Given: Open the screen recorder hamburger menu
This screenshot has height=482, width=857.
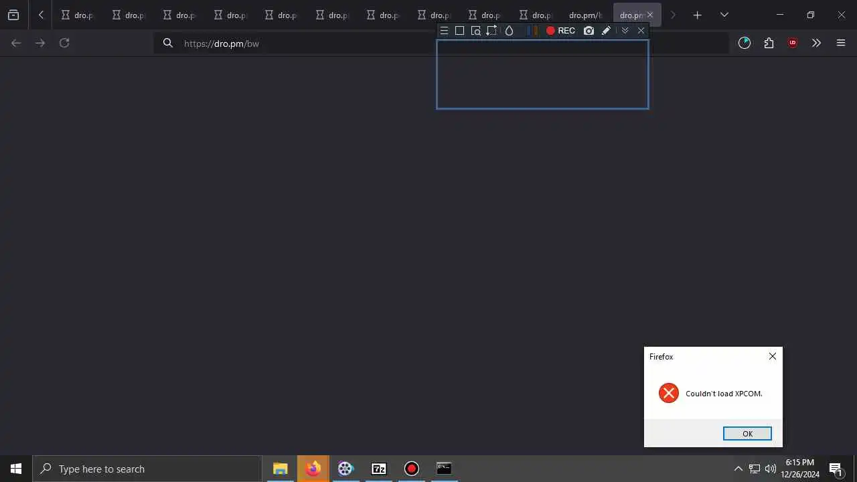Looking at the screenshot, I should pyautogui.click(x=444, y=31).
